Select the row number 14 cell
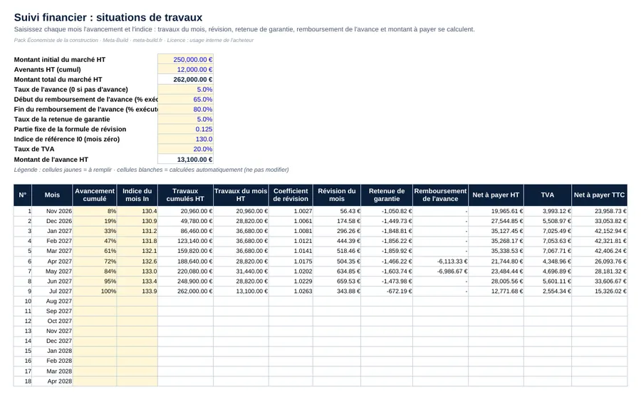Image resolution: width=641 pixels, height=397 pixels. coord(23,341)
